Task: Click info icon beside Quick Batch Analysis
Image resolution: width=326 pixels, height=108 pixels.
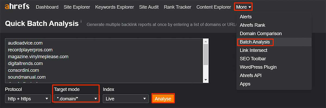Action: (x=81, y=21)
